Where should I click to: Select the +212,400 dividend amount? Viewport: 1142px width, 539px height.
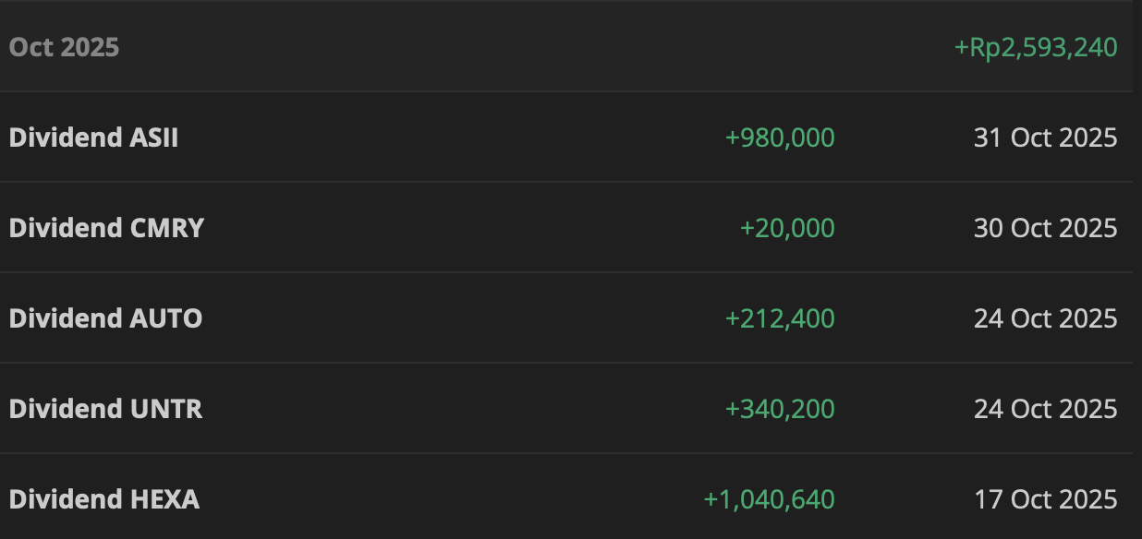780,318
